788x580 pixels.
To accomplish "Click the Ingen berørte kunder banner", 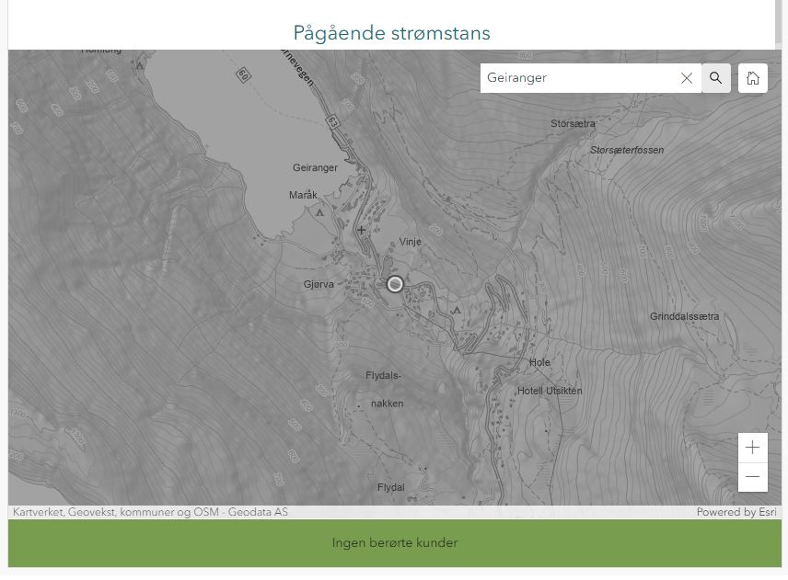I will click(394, 543).
